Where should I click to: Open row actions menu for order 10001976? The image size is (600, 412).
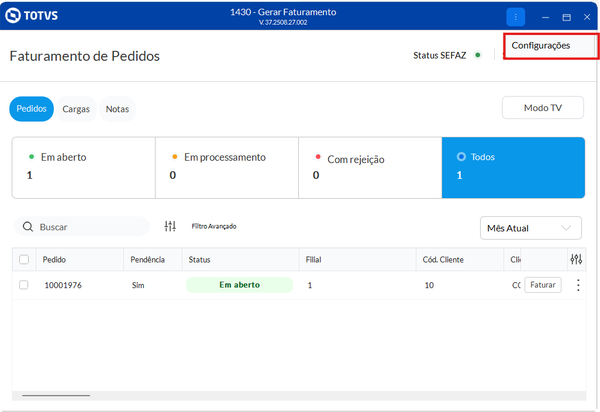click(578, 285)
